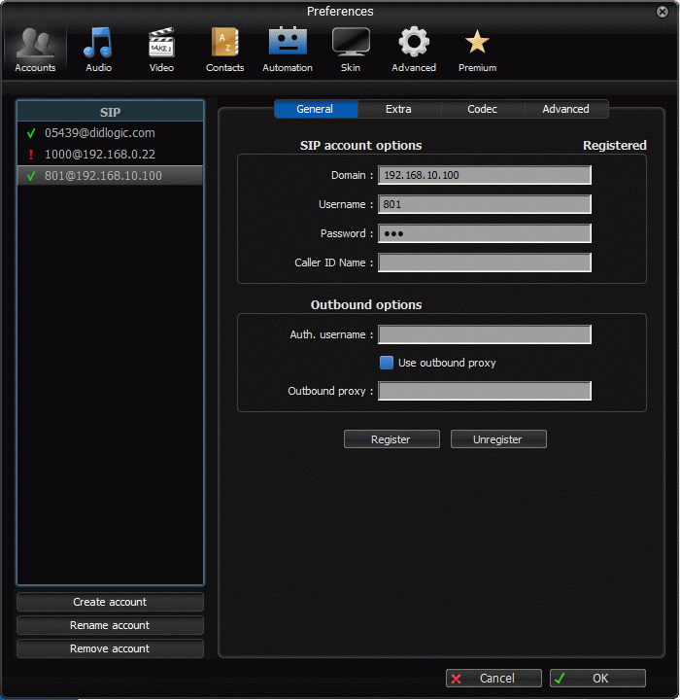
Task: Enable the Use outbound proxy checkbox
Action: tap(387, 363)
